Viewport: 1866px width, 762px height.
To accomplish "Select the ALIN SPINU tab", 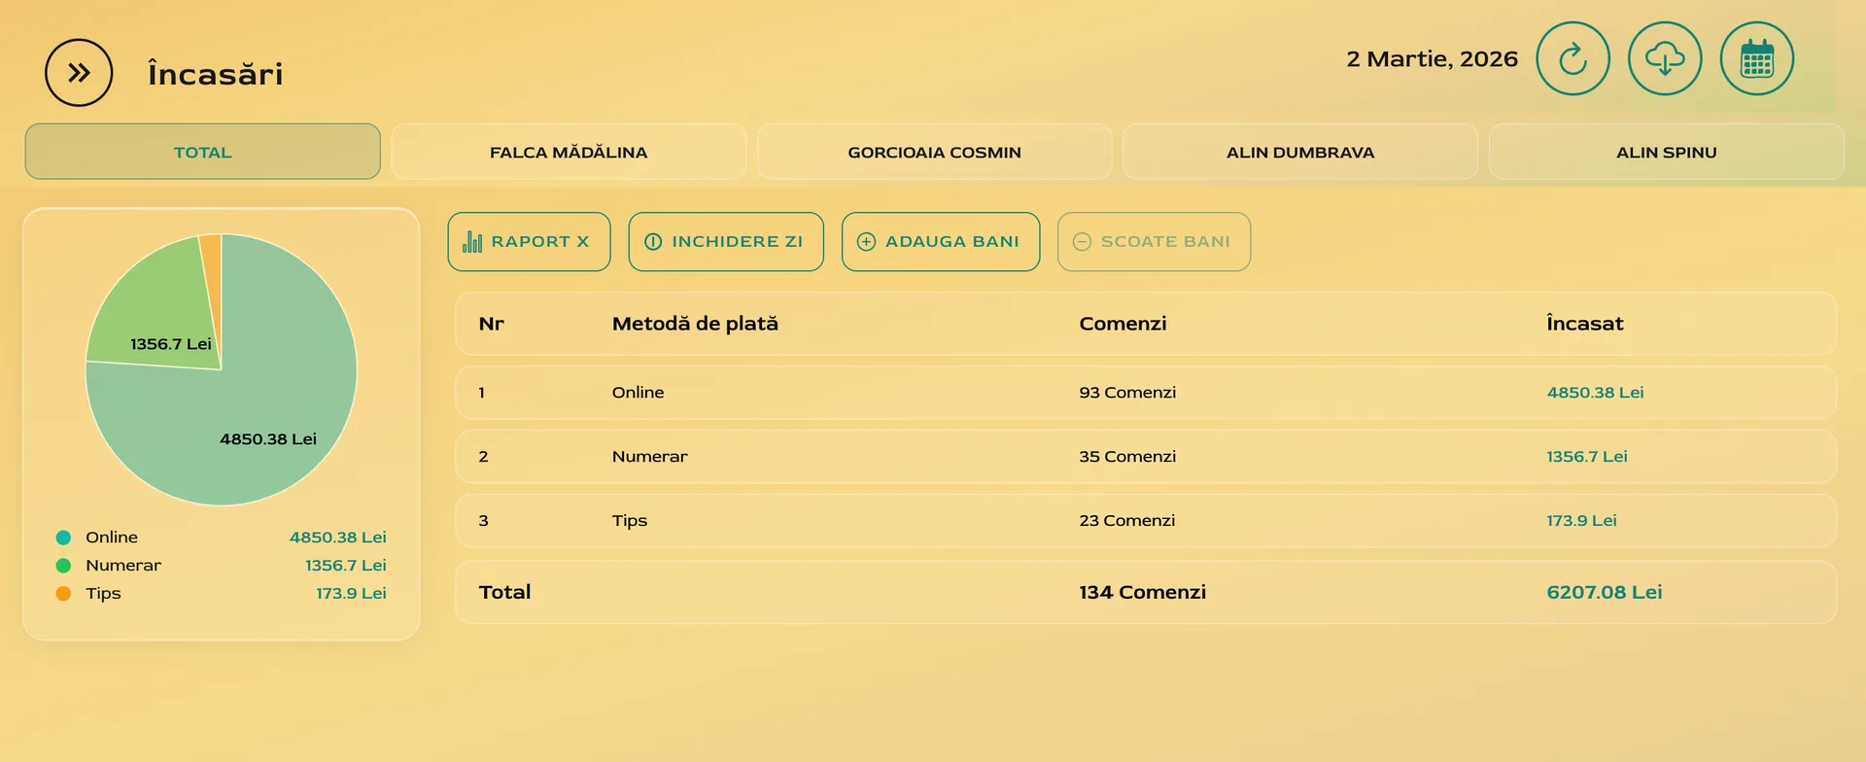I will pyautogui.click(x=1666, y=152).
